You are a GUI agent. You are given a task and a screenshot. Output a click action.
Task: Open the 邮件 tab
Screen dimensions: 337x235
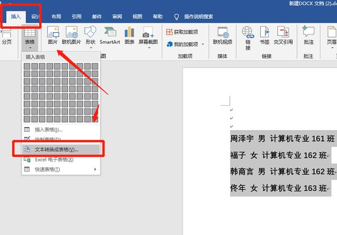pyautogui.click(x=97, y=16)
